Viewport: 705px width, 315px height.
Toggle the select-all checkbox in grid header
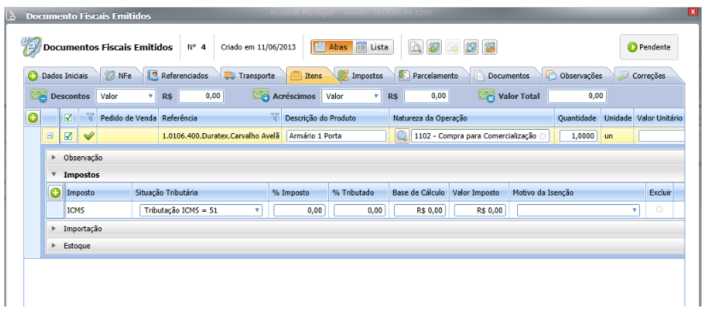pos(68,118)
